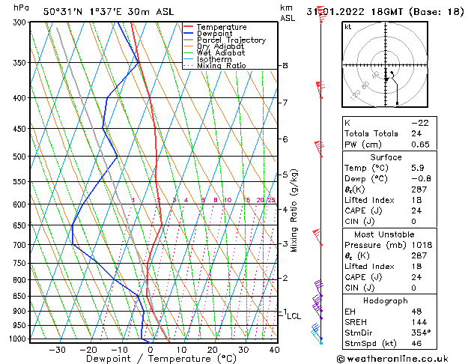Click the cyan wind barb at the surface
The width and height of the screenshot is (471, 364).
[321, 338]
